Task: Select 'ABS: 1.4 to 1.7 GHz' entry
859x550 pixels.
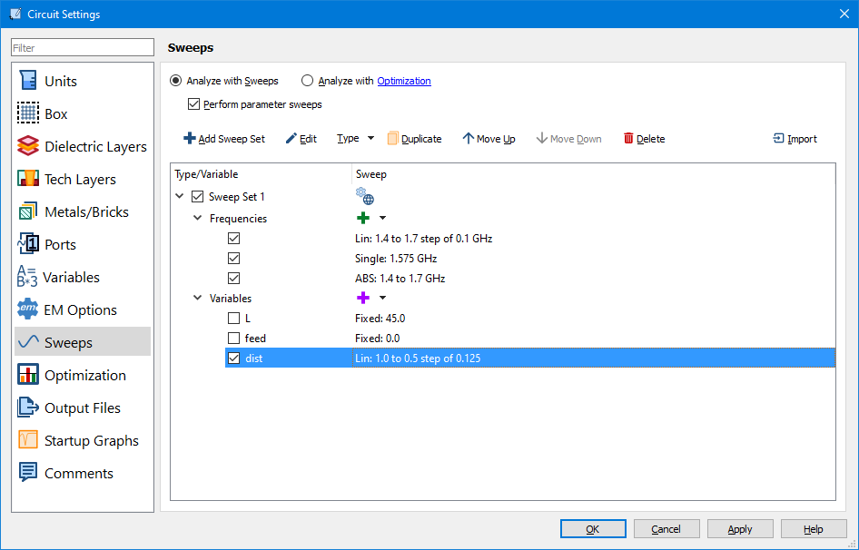Action: 400,279
